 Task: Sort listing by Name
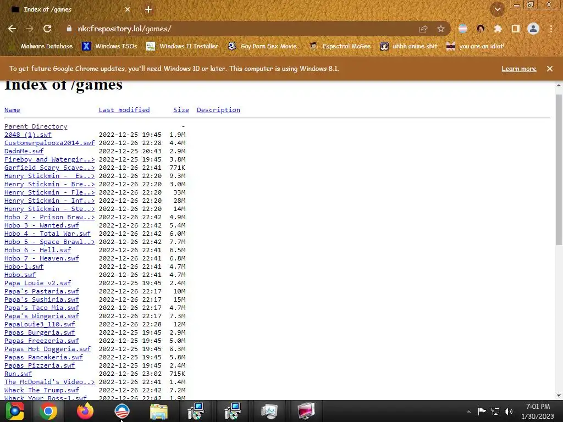[12, 110]
